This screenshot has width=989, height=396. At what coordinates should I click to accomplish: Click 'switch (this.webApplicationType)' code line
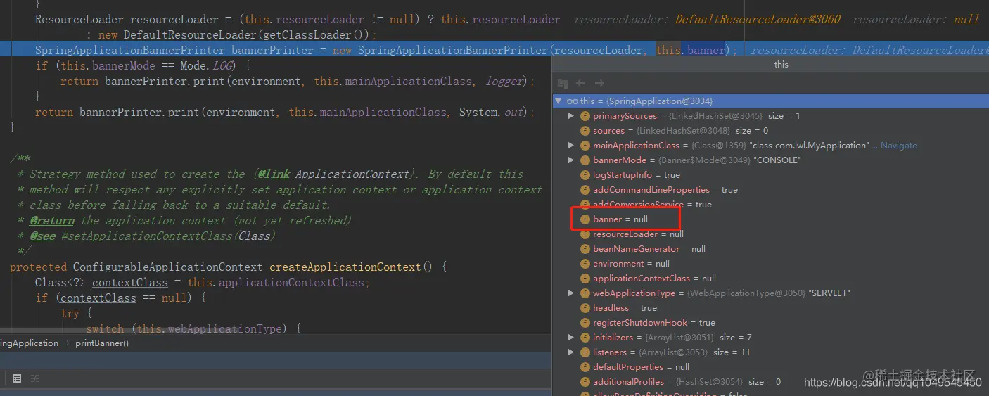pos(193,328)
